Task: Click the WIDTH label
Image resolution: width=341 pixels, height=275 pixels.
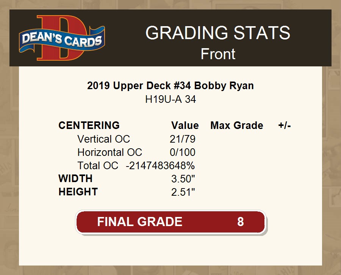Action: point(75,178)
